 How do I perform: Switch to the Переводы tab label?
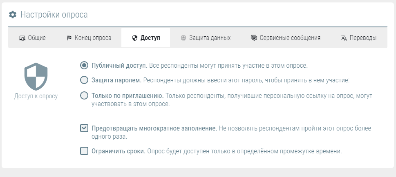pos(363,38)
